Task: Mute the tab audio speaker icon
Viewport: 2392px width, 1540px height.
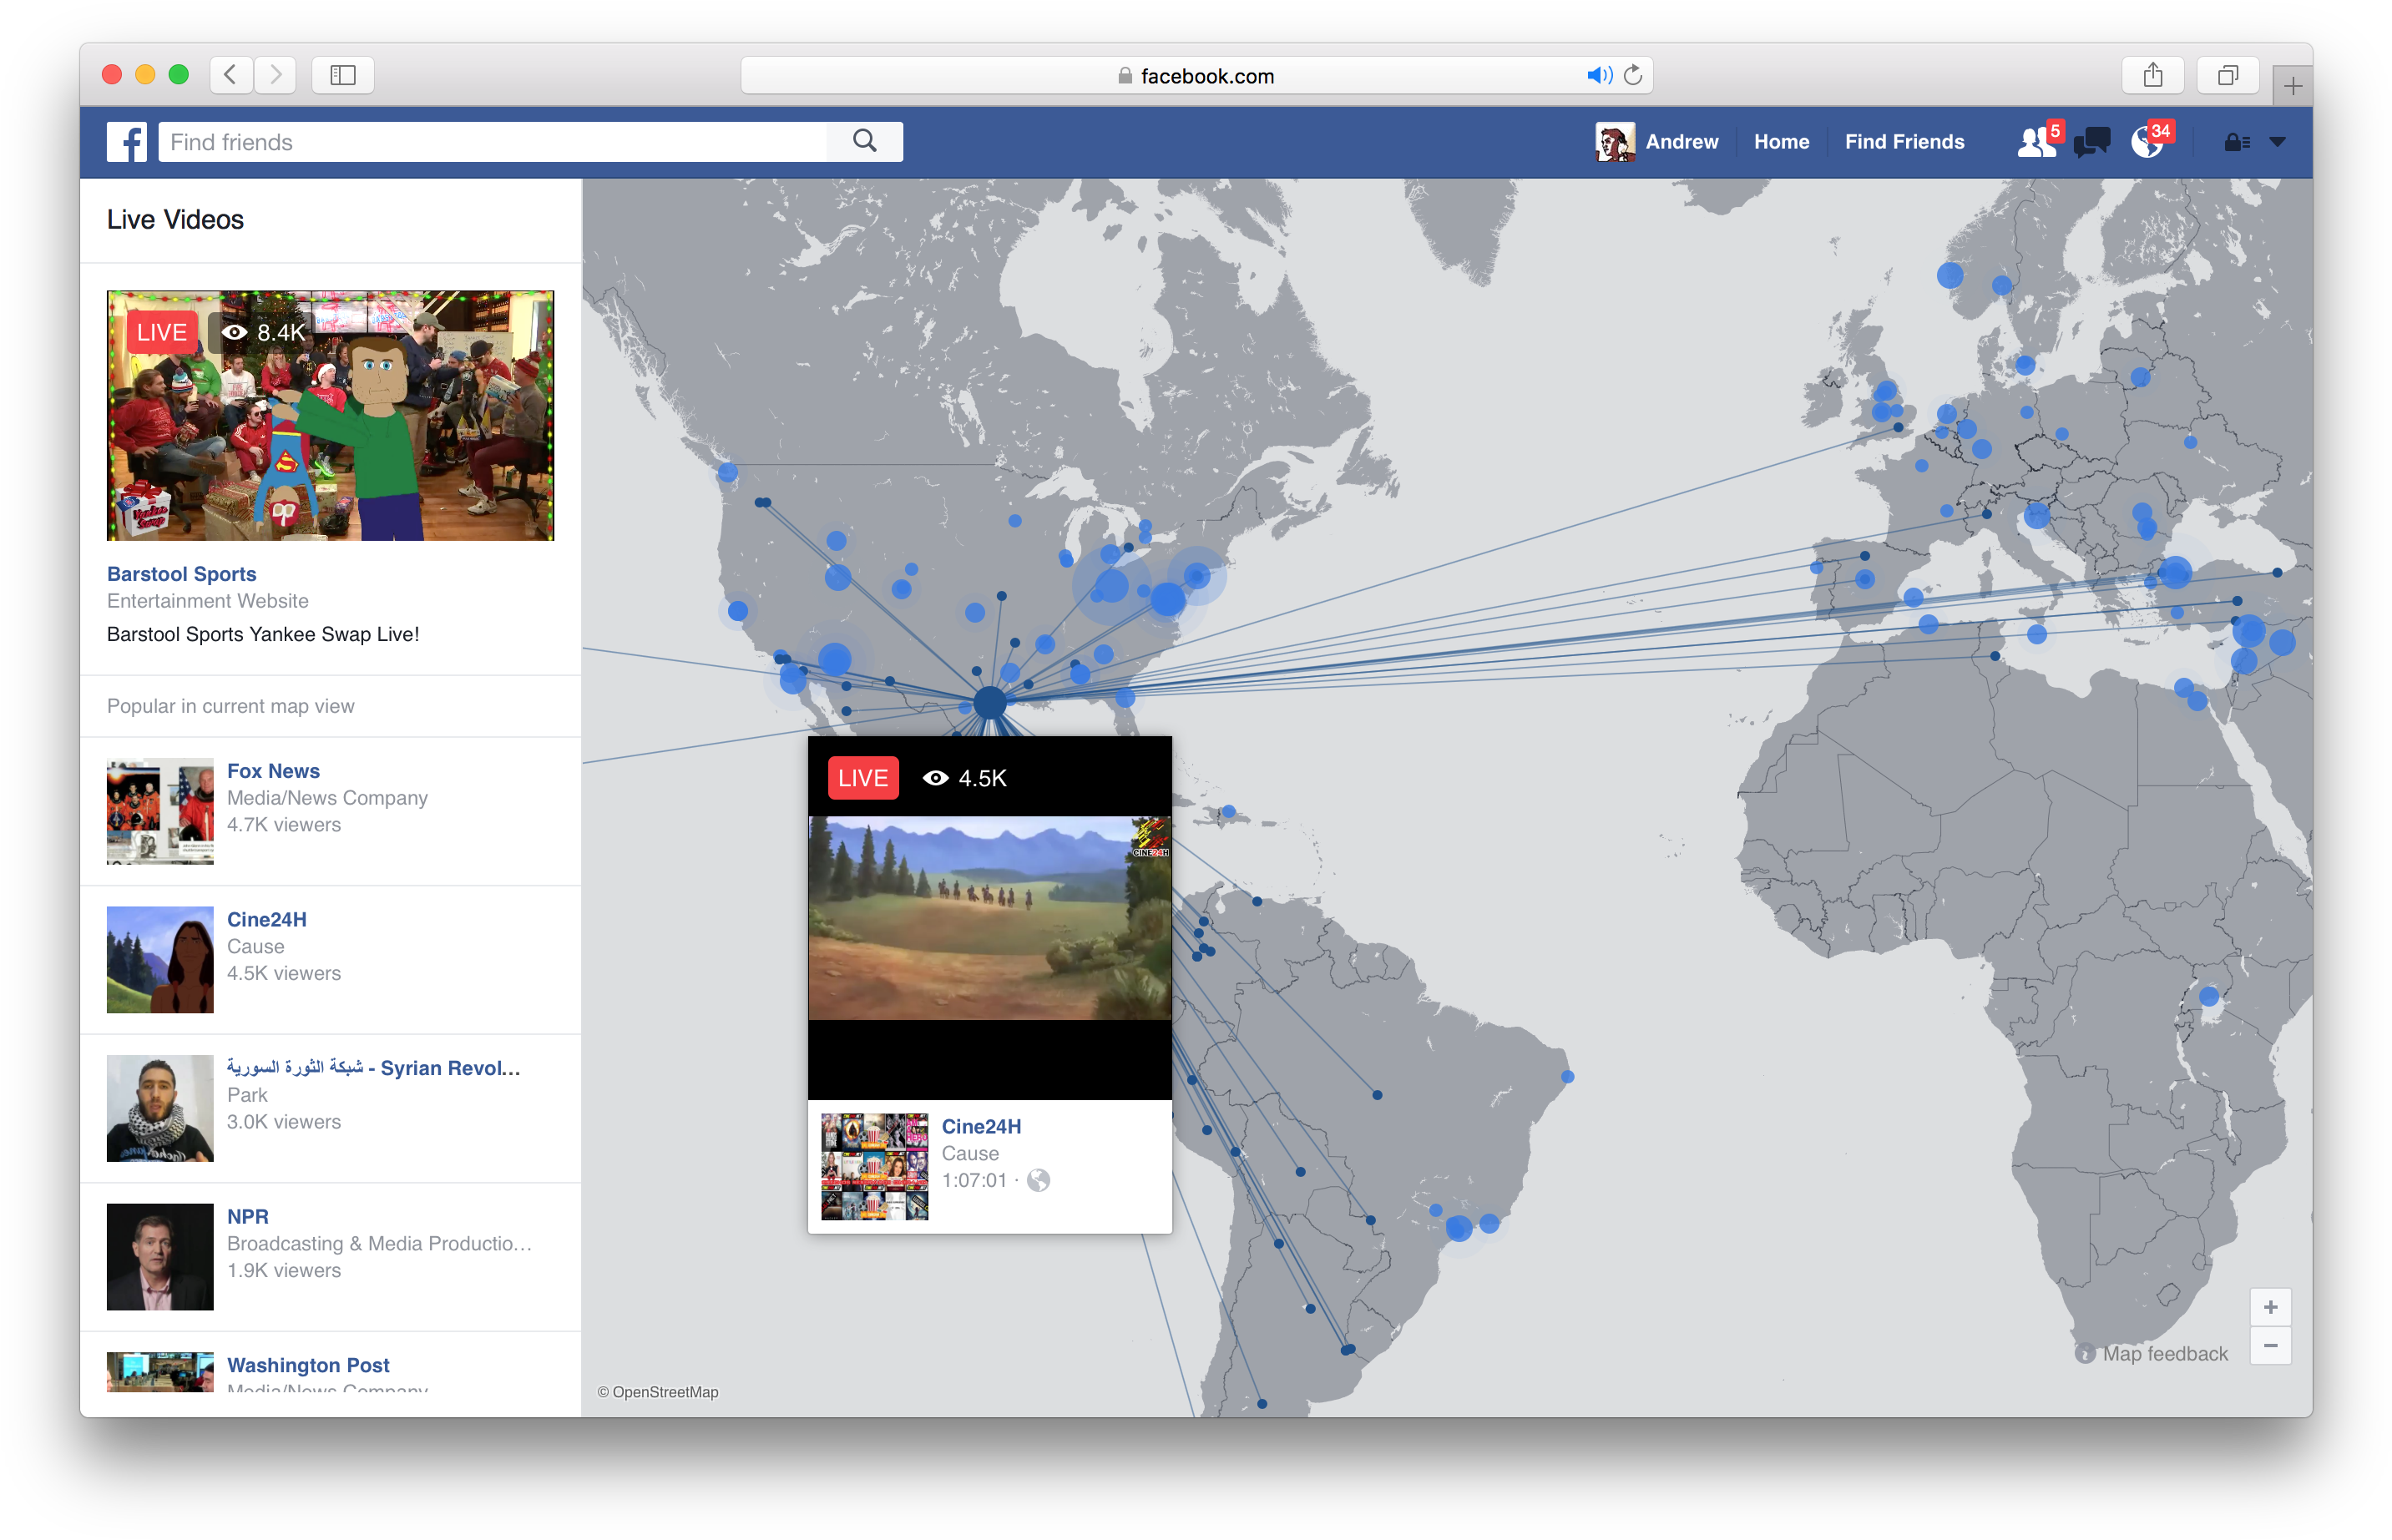Action: coord(1598,75)
